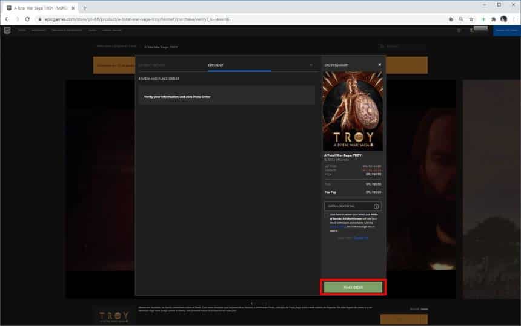The height and width of the screenshot is (326, 521).
Task: Open the Extensions puzzle icon
Action: tap(493, 19)
